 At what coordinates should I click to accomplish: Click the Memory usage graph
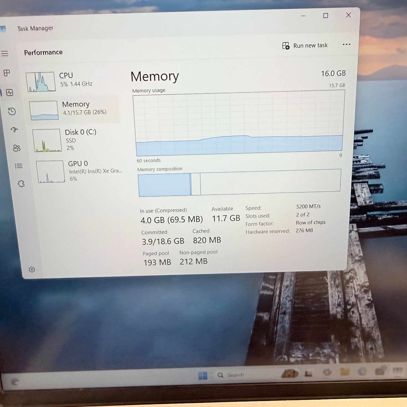pyautogui.click(x=239, y=124)
